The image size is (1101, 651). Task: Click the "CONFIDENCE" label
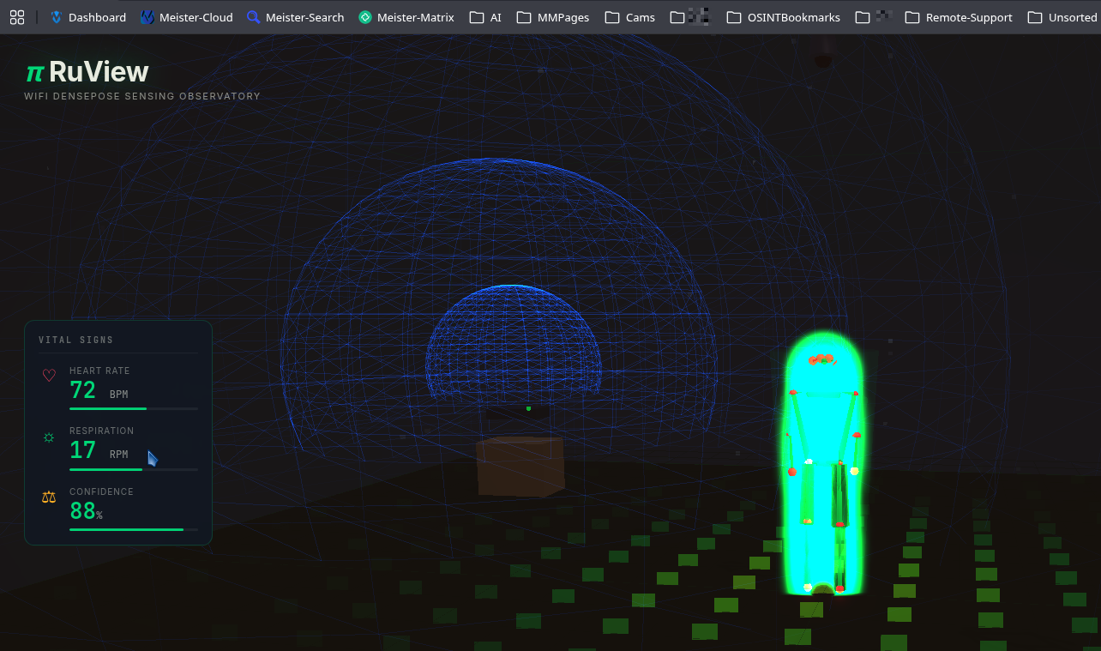click(101, 491)
